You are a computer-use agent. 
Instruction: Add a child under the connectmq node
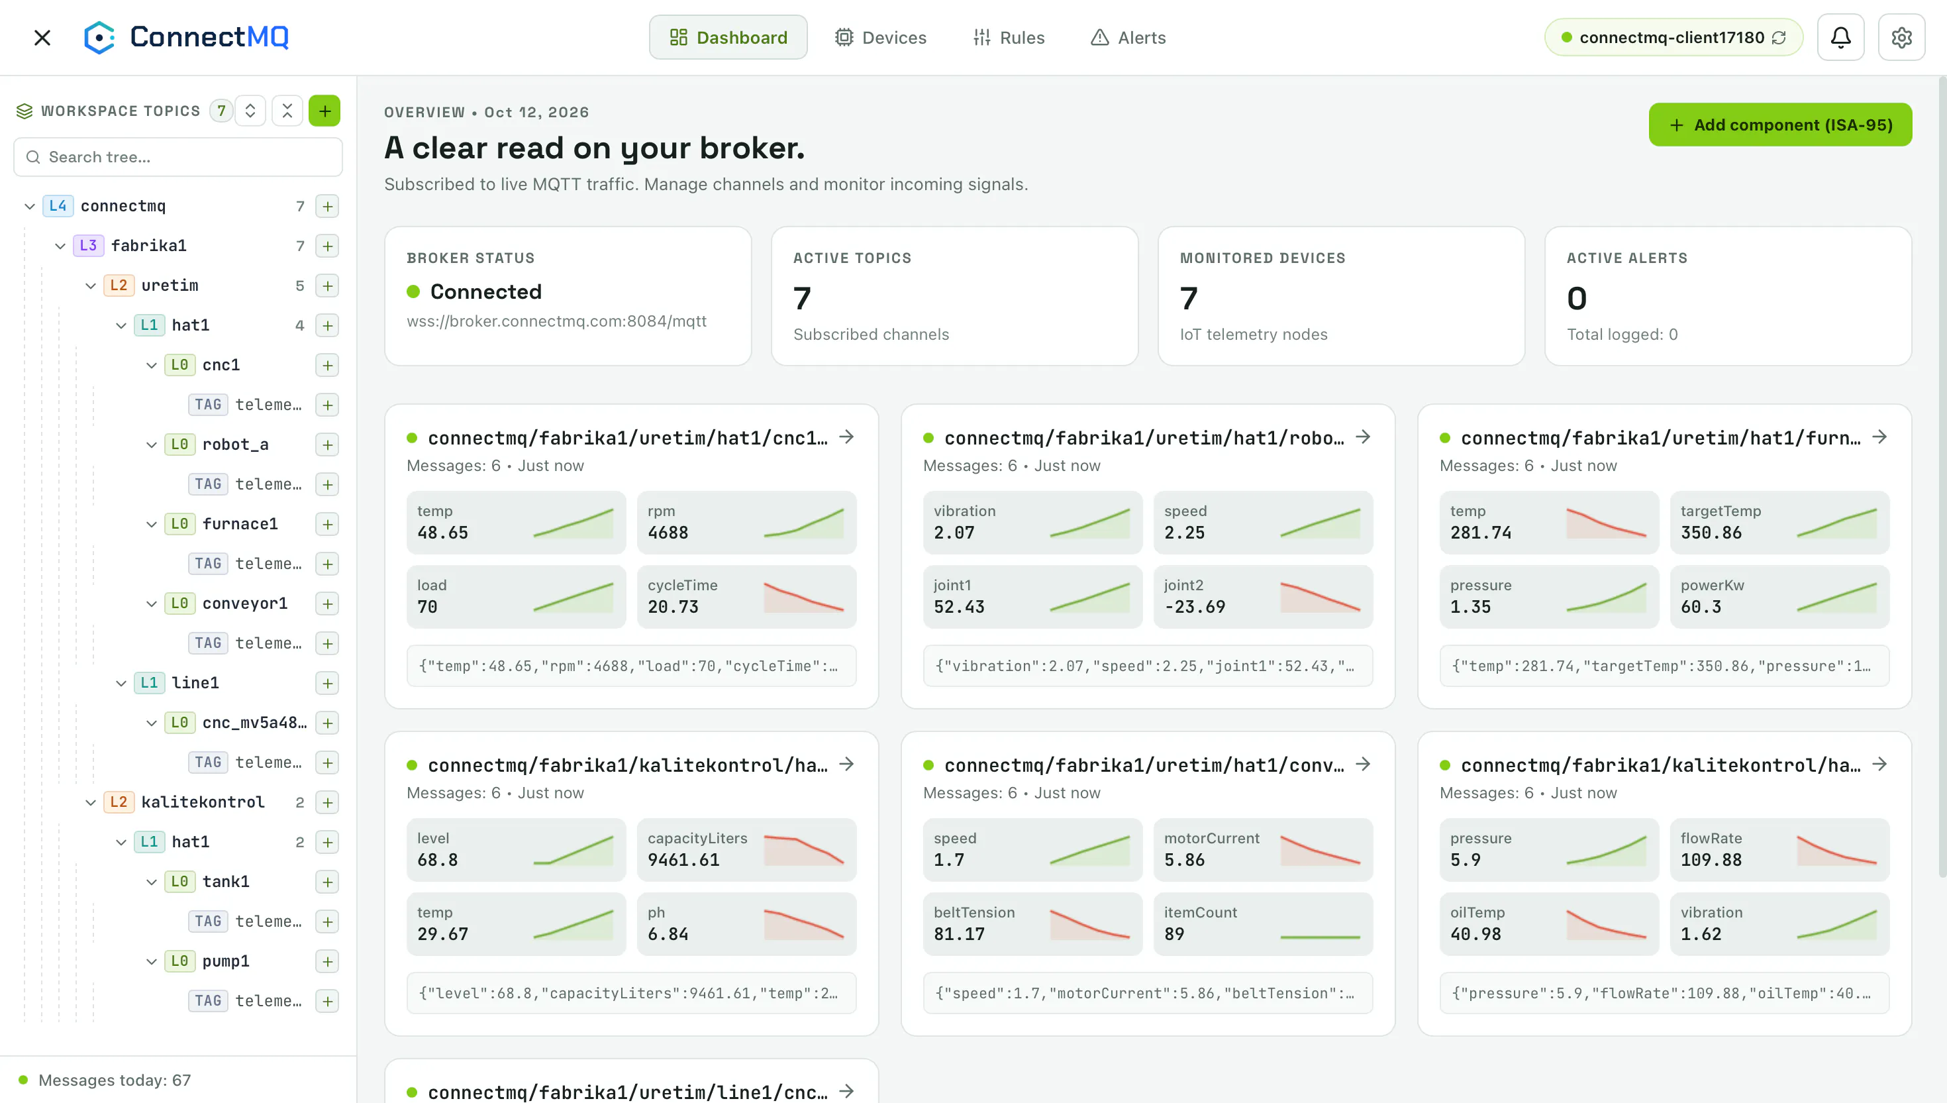point(327,206)
